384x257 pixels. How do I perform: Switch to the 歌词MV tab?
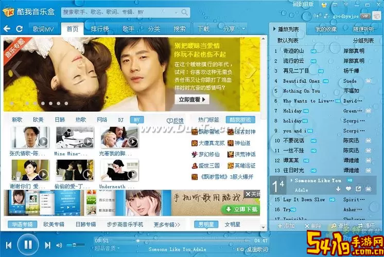(43, 29)
